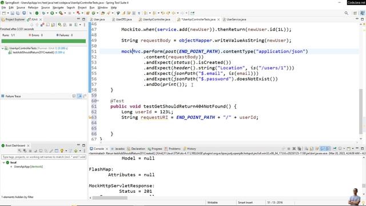Click the Project Explorer tab
Image resolution: width=366 pixels, height=206 pixels.
point(13,19)
